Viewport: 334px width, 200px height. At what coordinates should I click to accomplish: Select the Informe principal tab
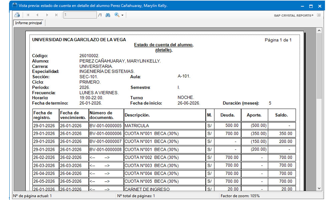pos(28,23)
